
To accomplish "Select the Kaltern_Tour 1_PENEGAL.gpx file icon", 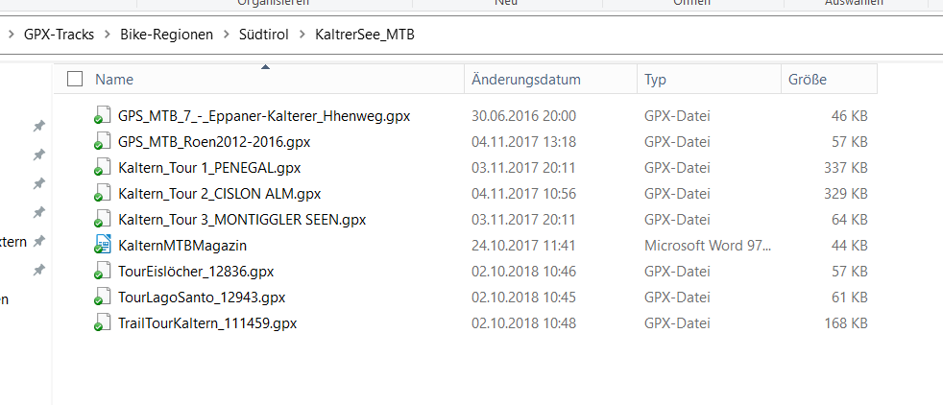I will tap(102, 168).
